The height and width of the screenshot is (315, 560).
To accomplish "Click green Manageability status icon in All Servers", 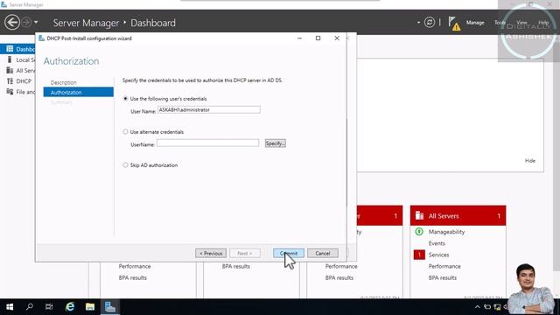I will pyautogui.click(x=419, y=232).
